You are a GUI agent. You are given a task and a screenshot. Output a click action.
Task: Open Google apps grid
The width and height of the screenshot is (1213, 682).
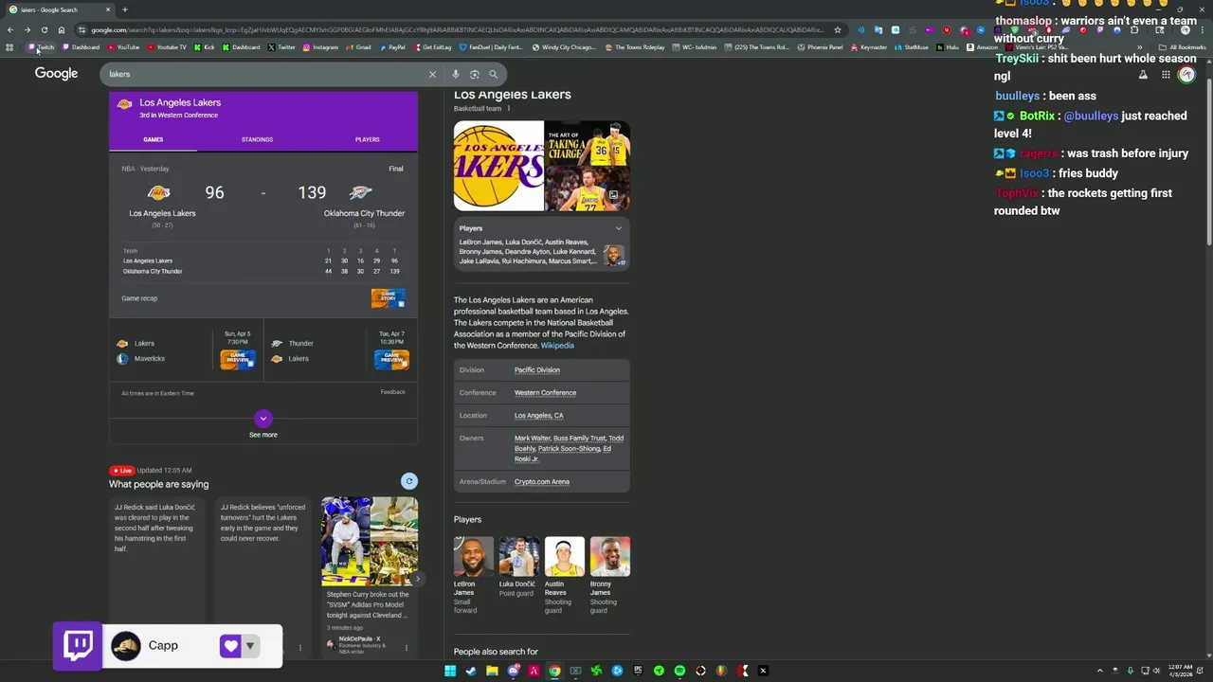click(1166, 75)
